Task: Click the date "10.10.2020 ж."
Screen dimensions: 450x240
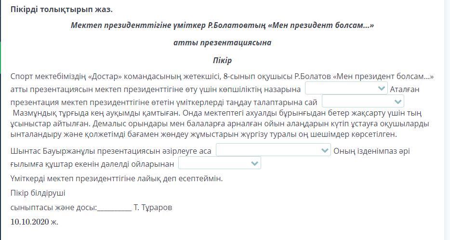Action: coord(34,222)
